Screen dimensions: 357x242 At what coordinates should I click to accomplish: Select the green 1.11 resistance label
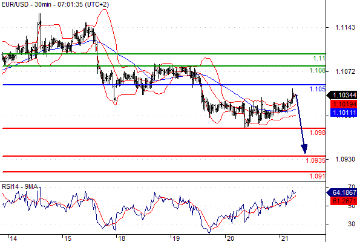(319, 58)
